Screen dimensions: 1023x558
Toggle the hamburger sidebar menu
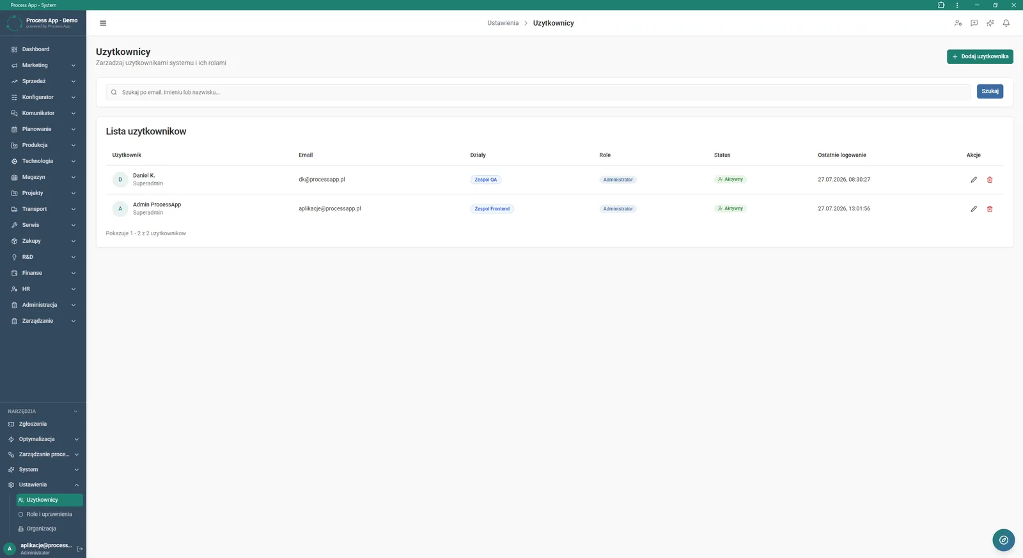[103, 23]
